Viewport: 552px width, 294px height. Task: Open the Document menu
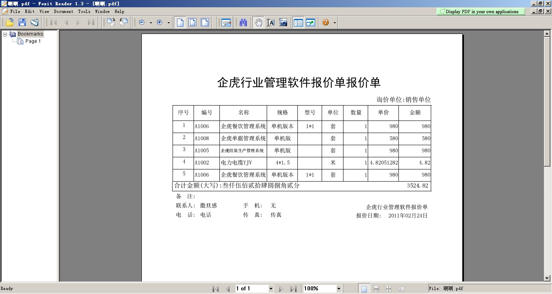click(x=63, y=11)
